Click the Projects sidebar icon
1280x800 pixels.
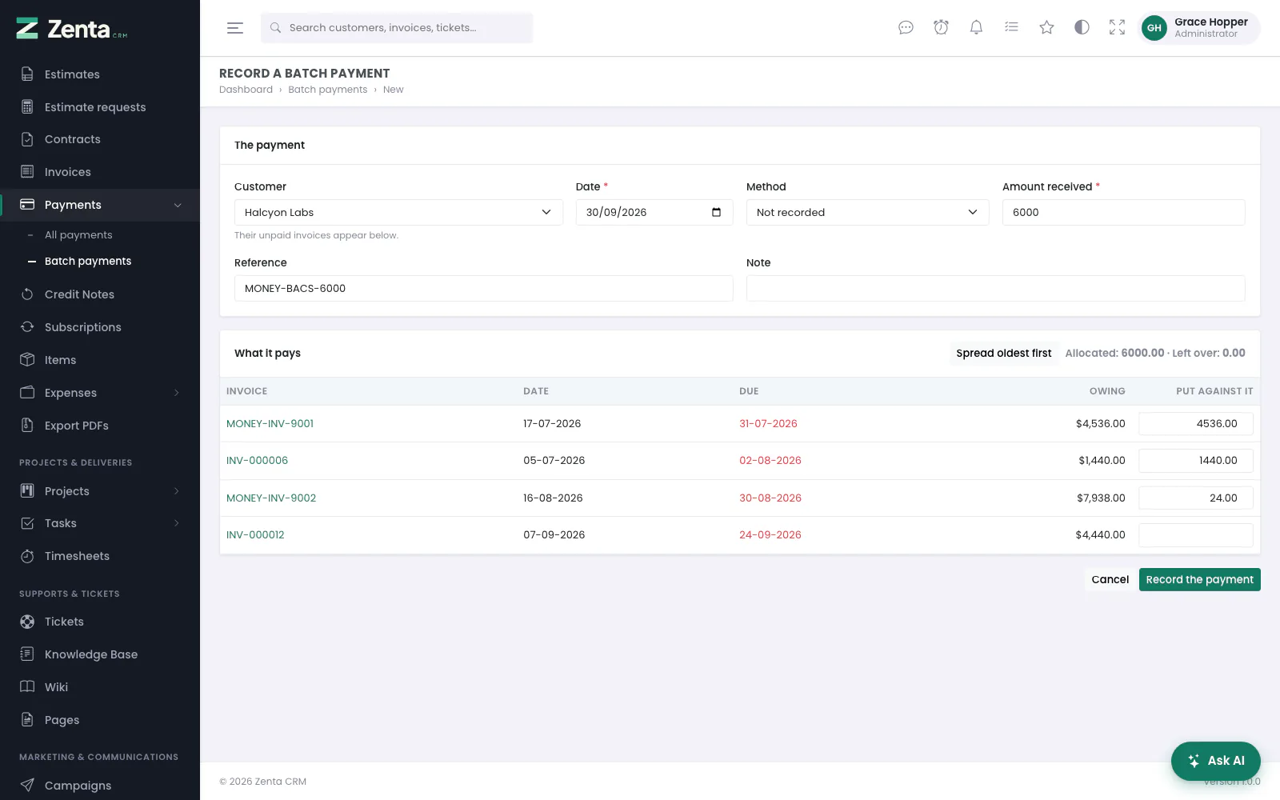[27, 491]
